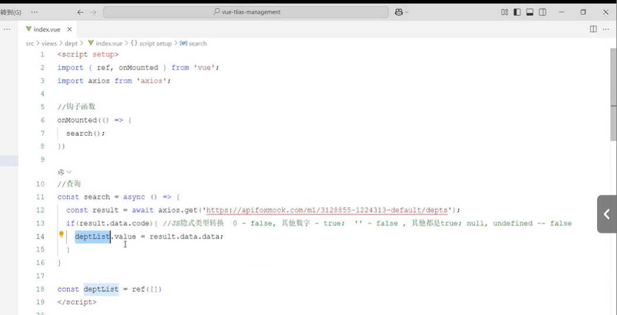Click the dept breadcrumb

[x=71, y=43]
